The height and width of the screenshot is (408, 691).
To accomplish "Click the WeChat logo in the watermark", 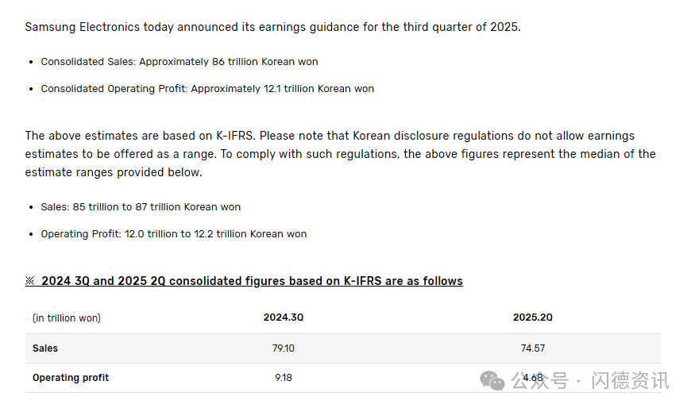I will [x=492, y=381].
